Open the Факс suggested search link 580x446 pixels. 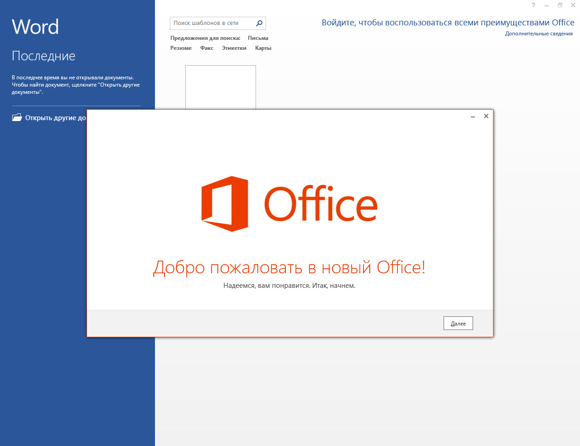pos(207,48)
